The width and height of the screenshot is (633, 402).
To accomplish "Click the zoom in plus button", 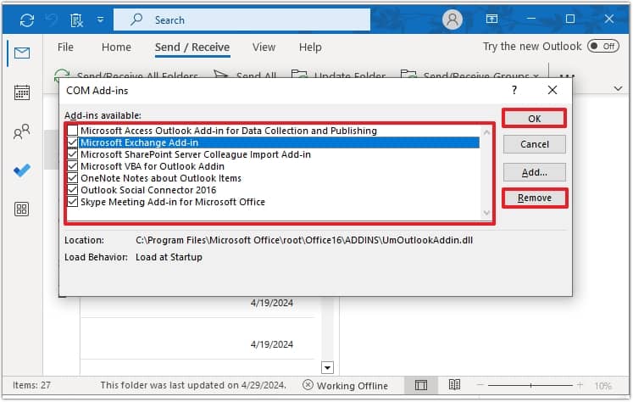I will pyautogui.click(x=580, y=385).
